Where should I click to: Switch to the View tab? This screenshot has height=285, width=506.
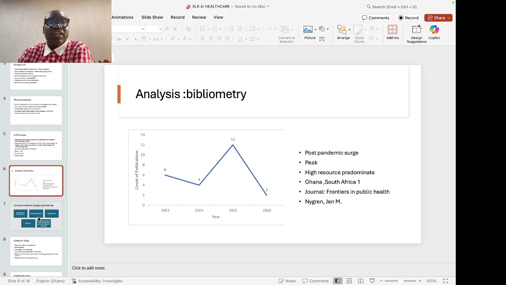pos(218,17)
